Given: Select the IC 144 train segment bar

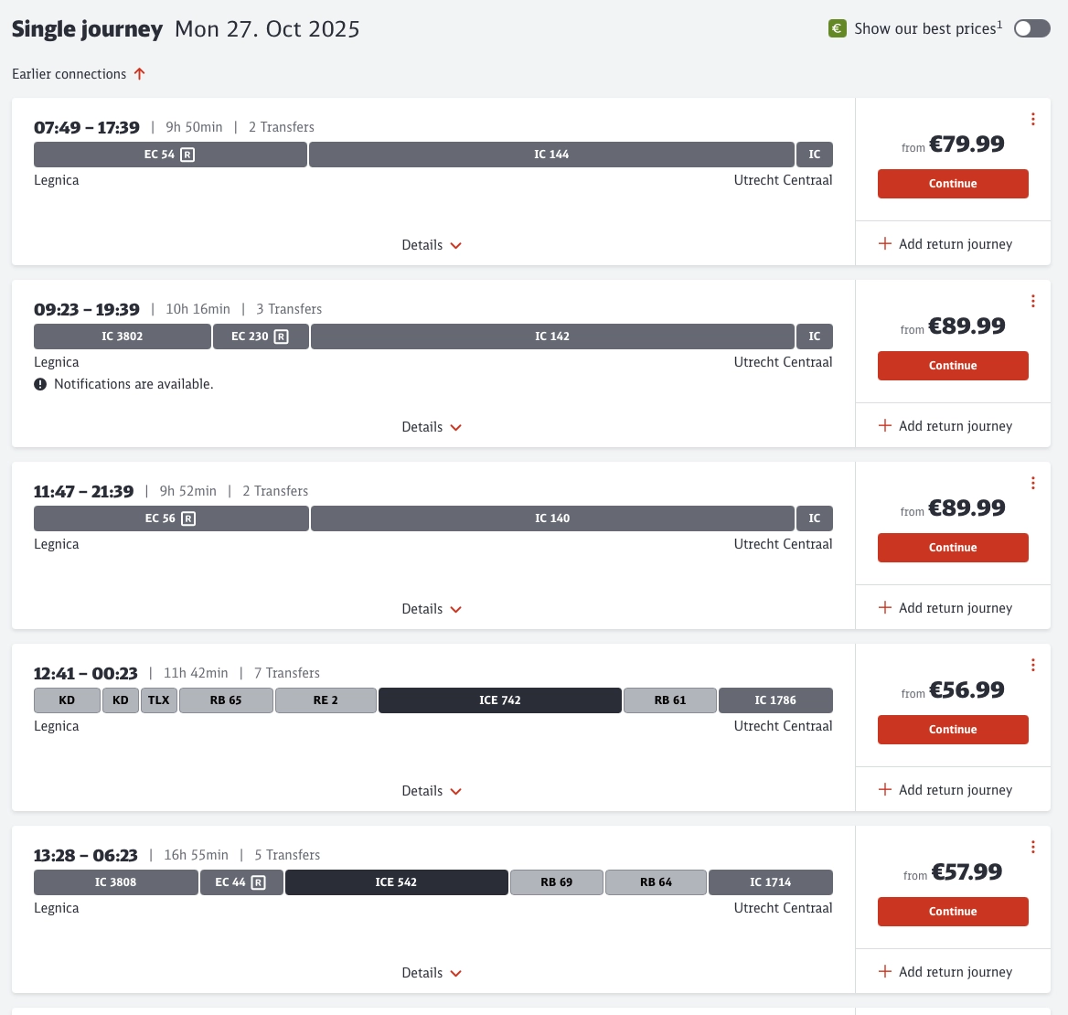Looking at the screenshot, I should click(x=551, y=155).
